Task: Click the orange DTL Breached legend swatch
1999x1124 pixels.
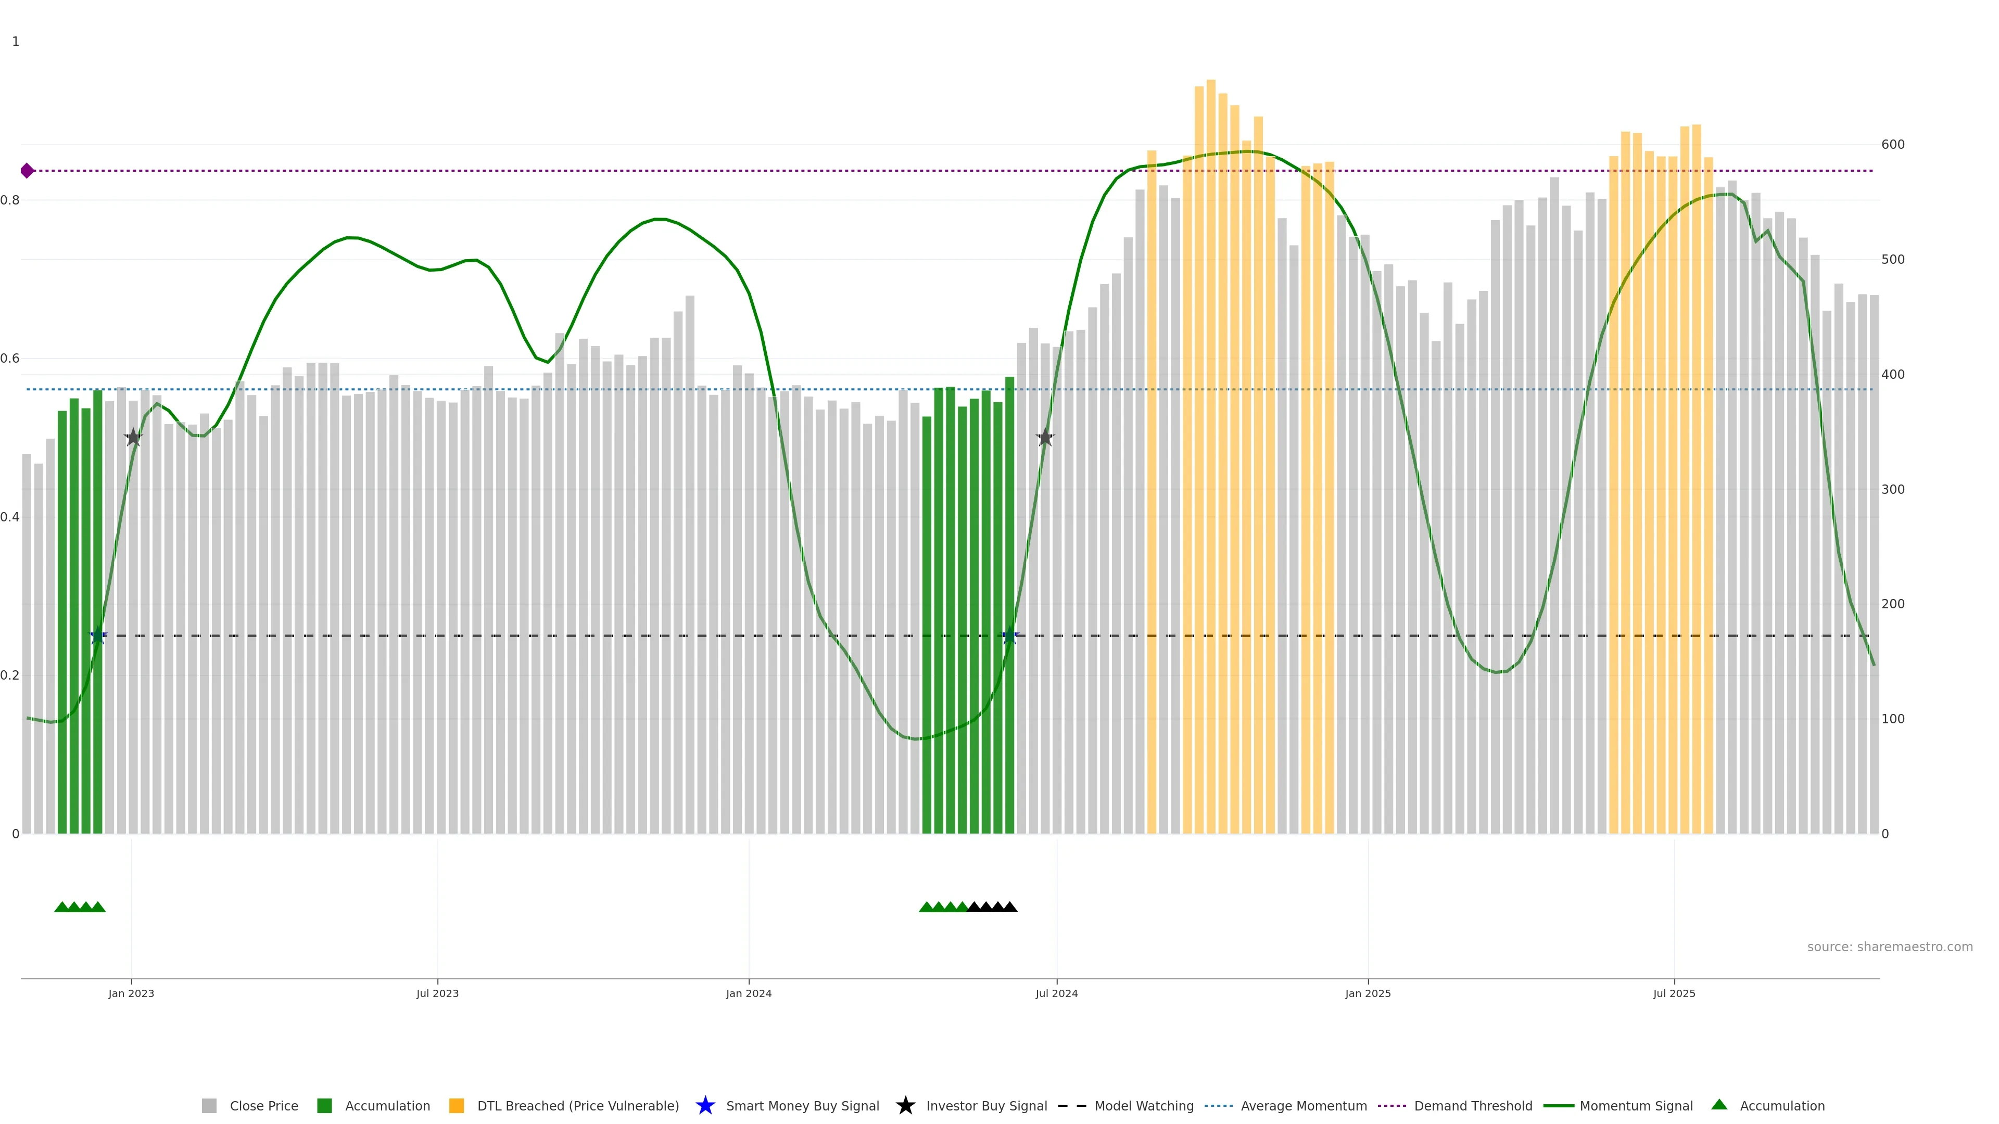Action: click(x=457, y=1106)
